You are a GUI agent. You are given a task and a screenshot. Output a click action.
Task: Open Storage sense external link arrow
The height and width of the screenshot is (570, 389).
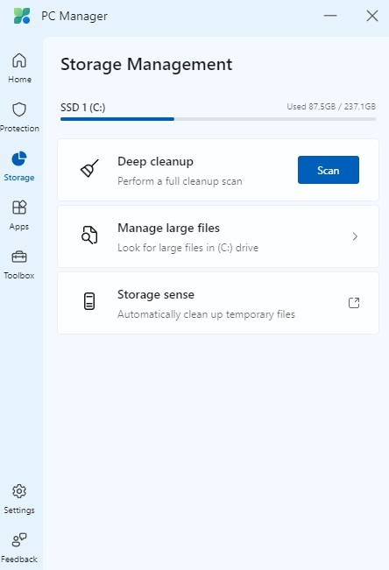tap(354, 303)
